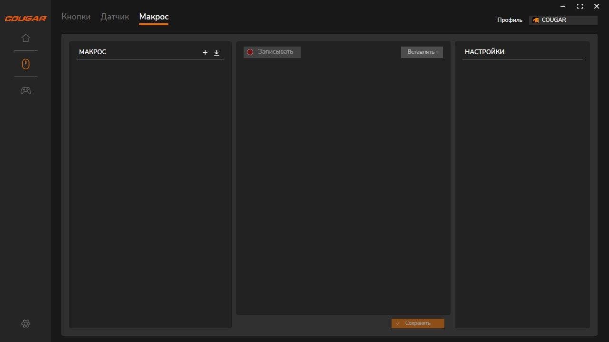Close the COUGAR application
Viewport: 609px width, 342px height.
[597, 6]
